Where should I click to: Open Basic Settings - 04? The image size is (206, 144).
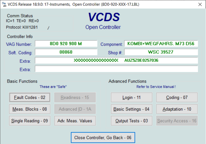(x=131, y=109)
